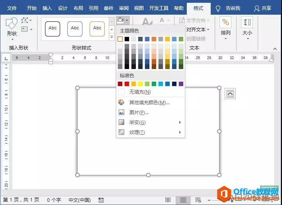Click the 共享 share person icon
The image size is (282, 205).
click(257, 8)
